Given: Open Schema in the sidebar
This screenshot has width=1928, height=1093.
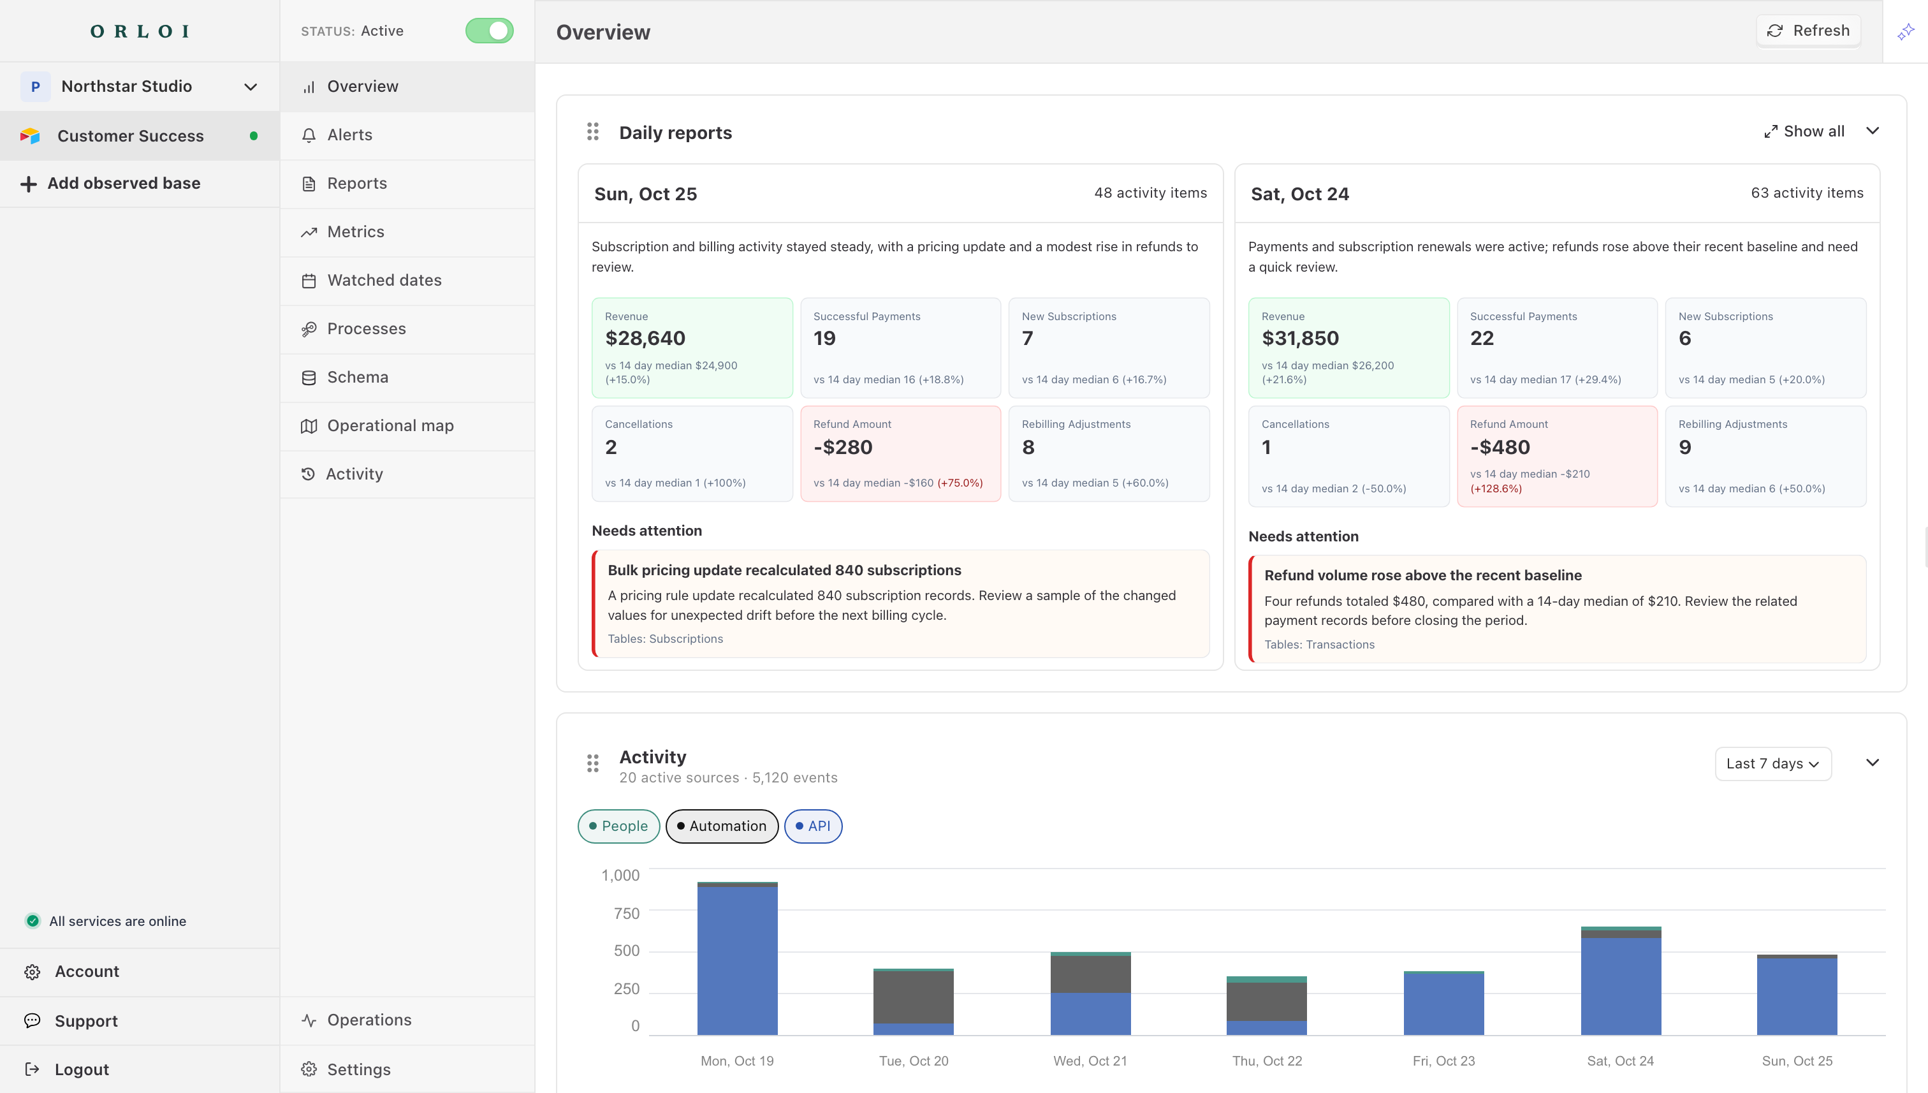Looking at the screenshot, I should coord(407,378).
